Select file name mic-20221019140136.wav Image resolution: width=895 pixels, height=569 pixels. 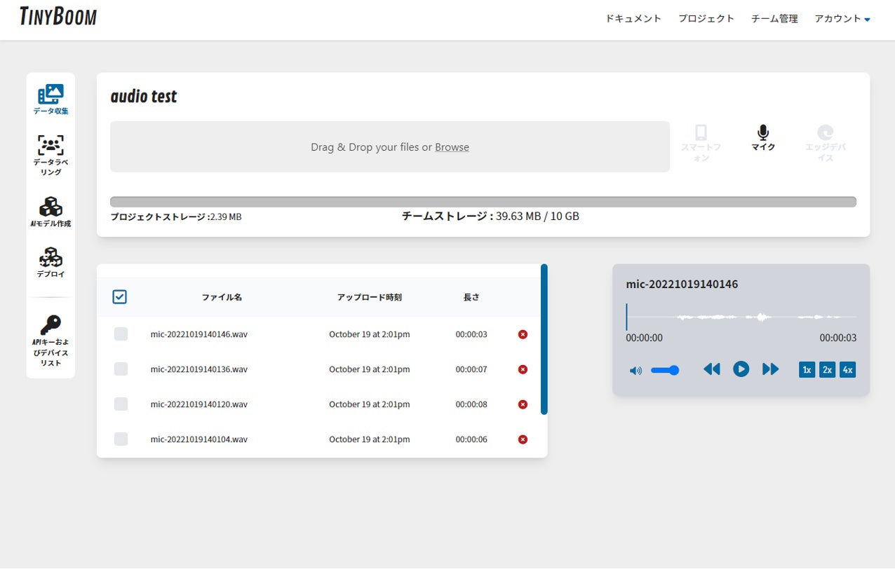pos(199,369)
